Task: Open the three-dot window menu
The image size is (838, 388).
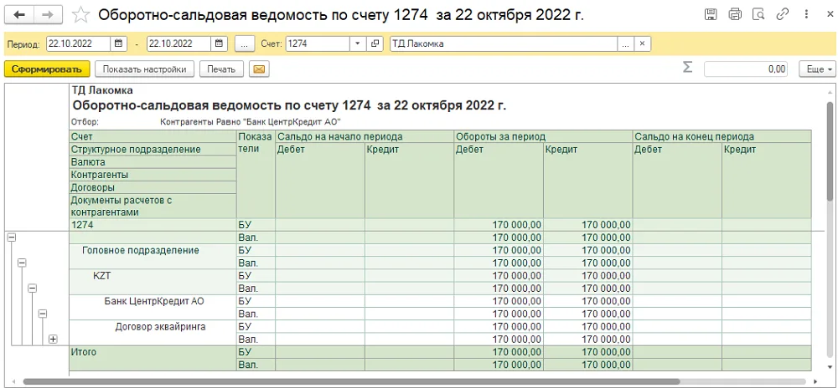Action: [x=806, y=14]
